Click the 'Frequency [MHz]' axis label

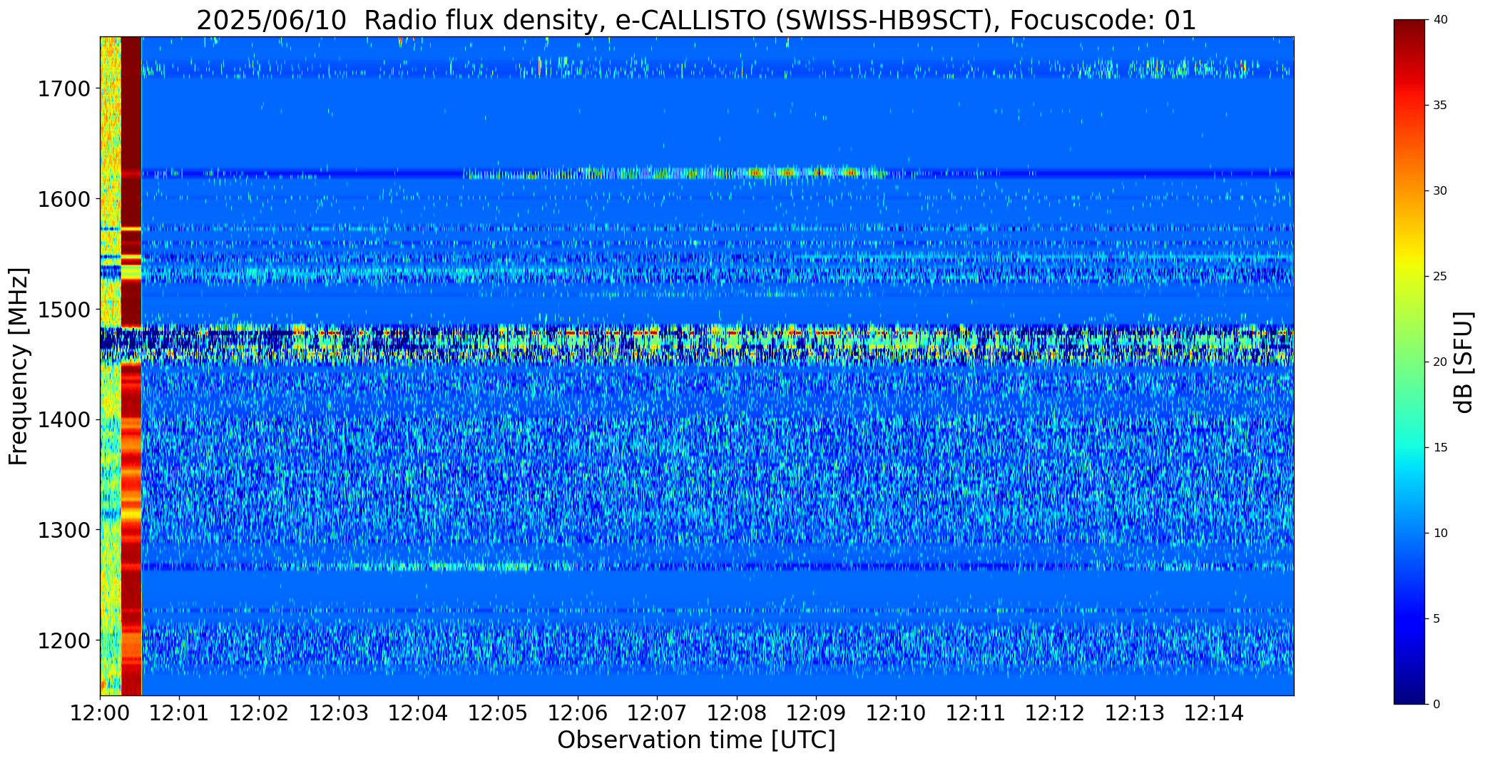coord(19,366)
